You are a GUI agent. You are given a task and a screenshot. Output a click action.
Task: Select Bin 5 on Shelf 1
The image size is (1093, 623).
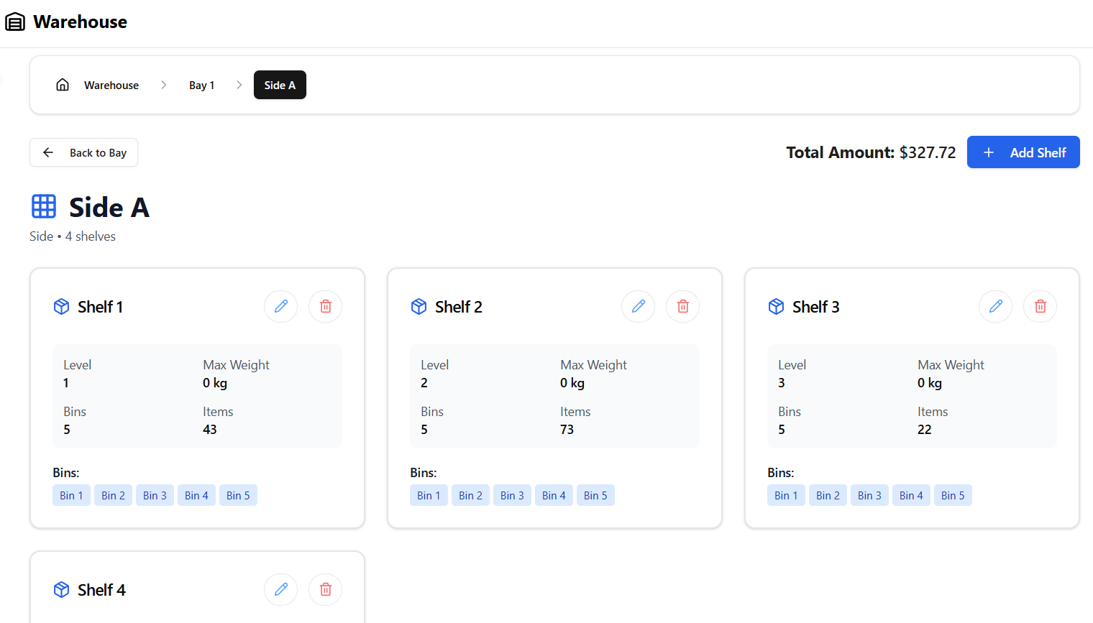(238, 495)
